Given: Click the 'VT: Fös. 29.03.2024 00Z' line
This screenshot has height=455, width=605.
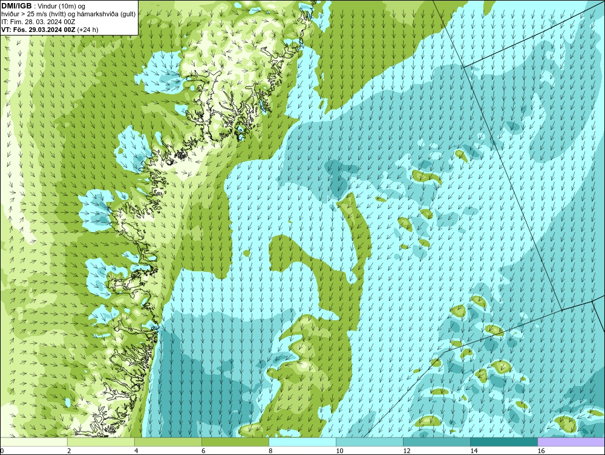Looking at the screenshot, I should pos(39,29).
